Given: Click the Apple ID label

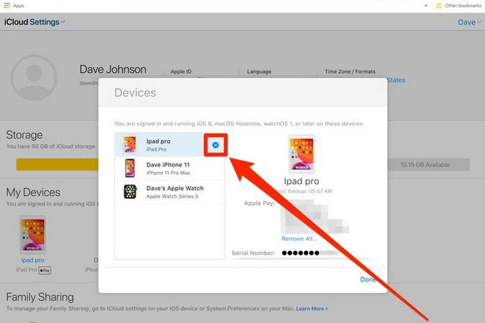Looking at the screenshot, I should coord(181,72).
